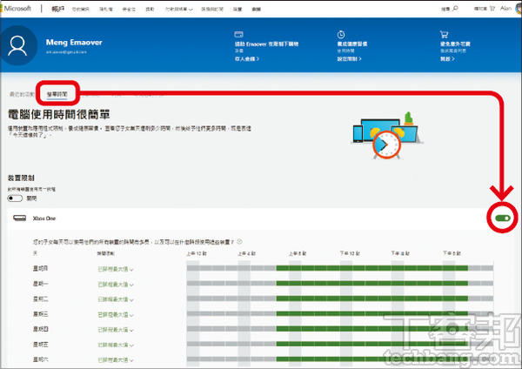522x369 pixels.
Task: Click the alarm clock devices illustration
Action: tap(387, 136)
